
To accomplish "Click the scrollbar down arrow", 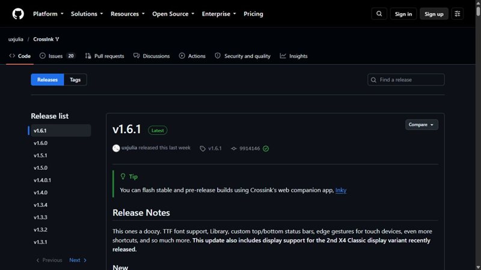I will coord(478,268).
